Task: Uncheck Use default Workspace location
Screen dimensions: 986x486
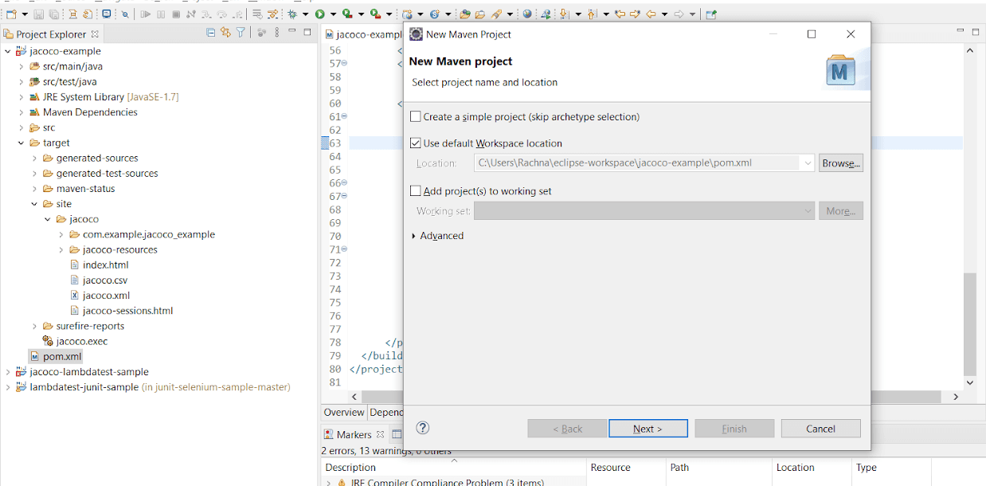Action: pyautogui.click(x=415, y=144)
